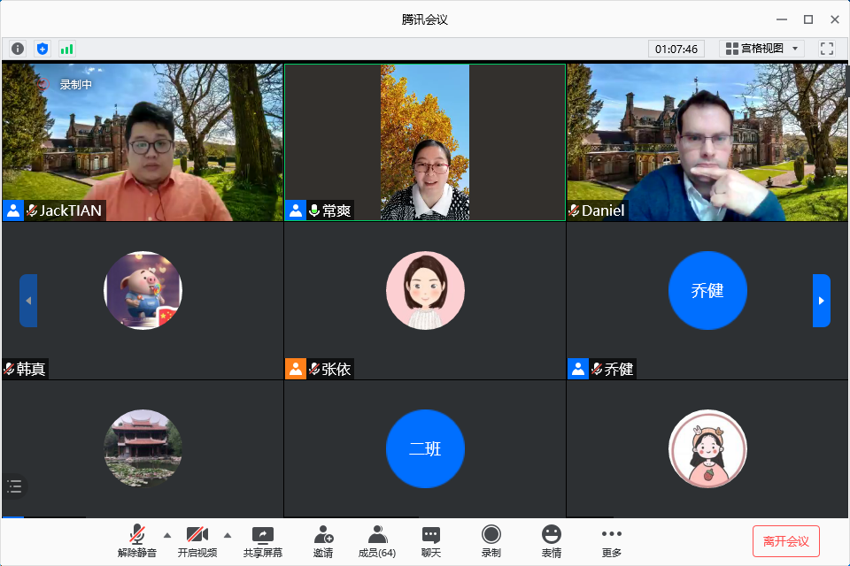Click the strawberry girl cartoon avatar

point(707,448)
